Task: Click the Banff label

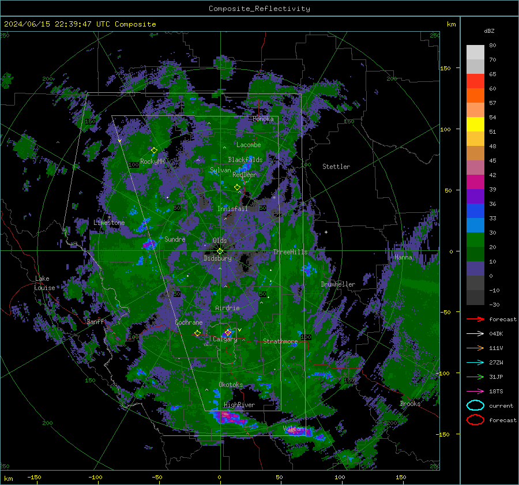Action: point(95,321)
